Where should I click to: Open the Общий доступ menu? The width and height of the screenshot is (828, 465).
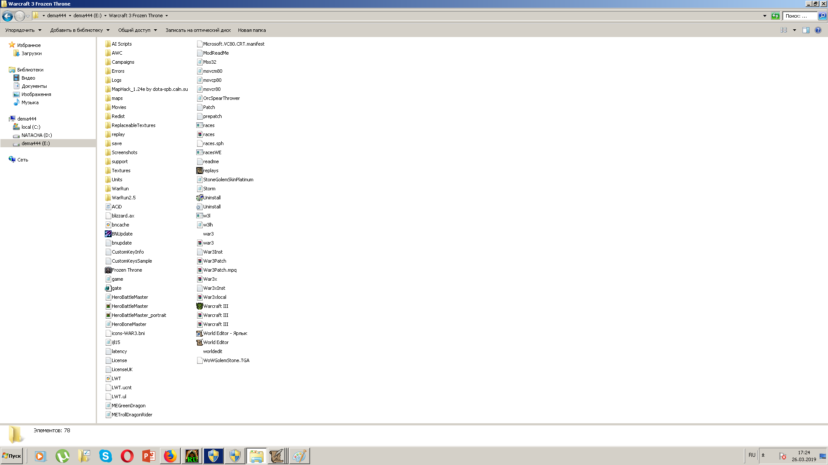[x=137, y=30]
